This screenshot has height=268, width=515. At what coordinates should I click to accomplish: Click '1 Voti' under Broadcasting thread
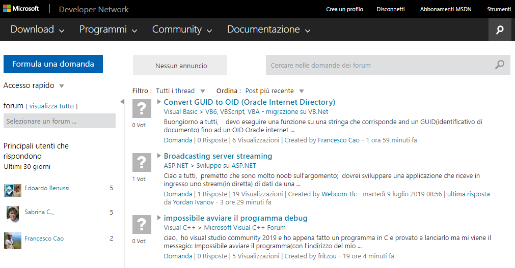[139, 179]
